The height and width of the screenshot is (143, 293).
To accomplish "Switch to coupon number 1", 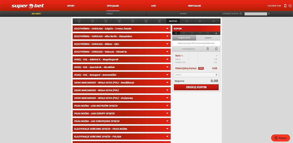I will (x=176, y=33).
